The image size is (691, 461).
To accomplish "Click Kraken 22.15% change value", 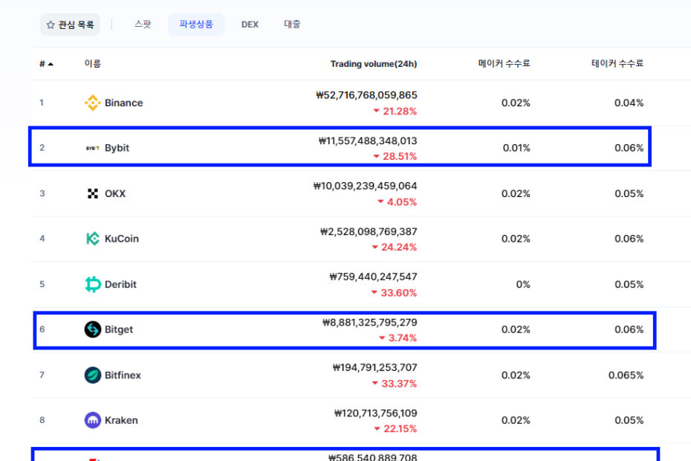I will click(400, 429).
